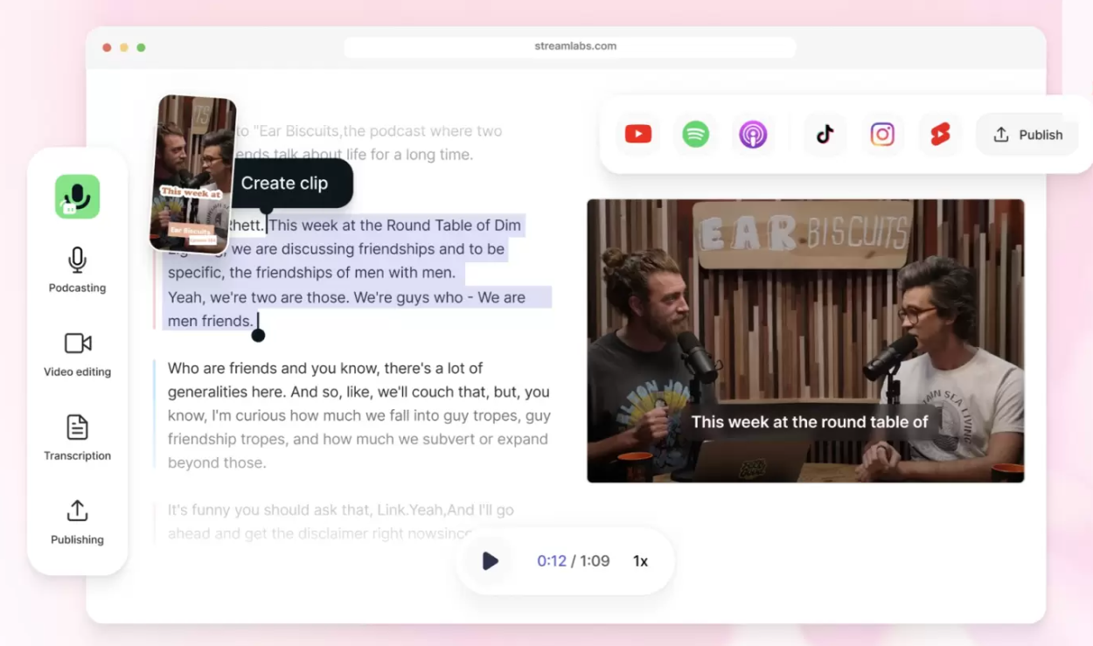Play the podcast audio
1093x646 pixels.
(x=491, y=561)
